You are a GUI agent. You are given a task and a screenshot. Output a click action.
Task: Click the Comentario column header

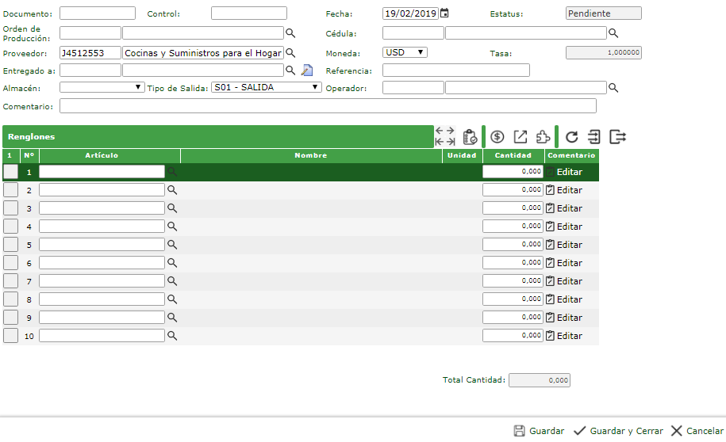(571, 155)
